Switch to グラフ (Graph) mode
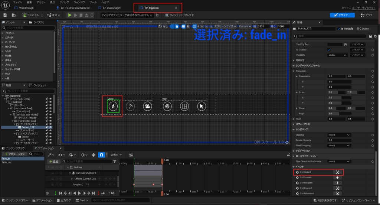Image resolution: width=380 pixels, height=205 pixels. point(366,15)
